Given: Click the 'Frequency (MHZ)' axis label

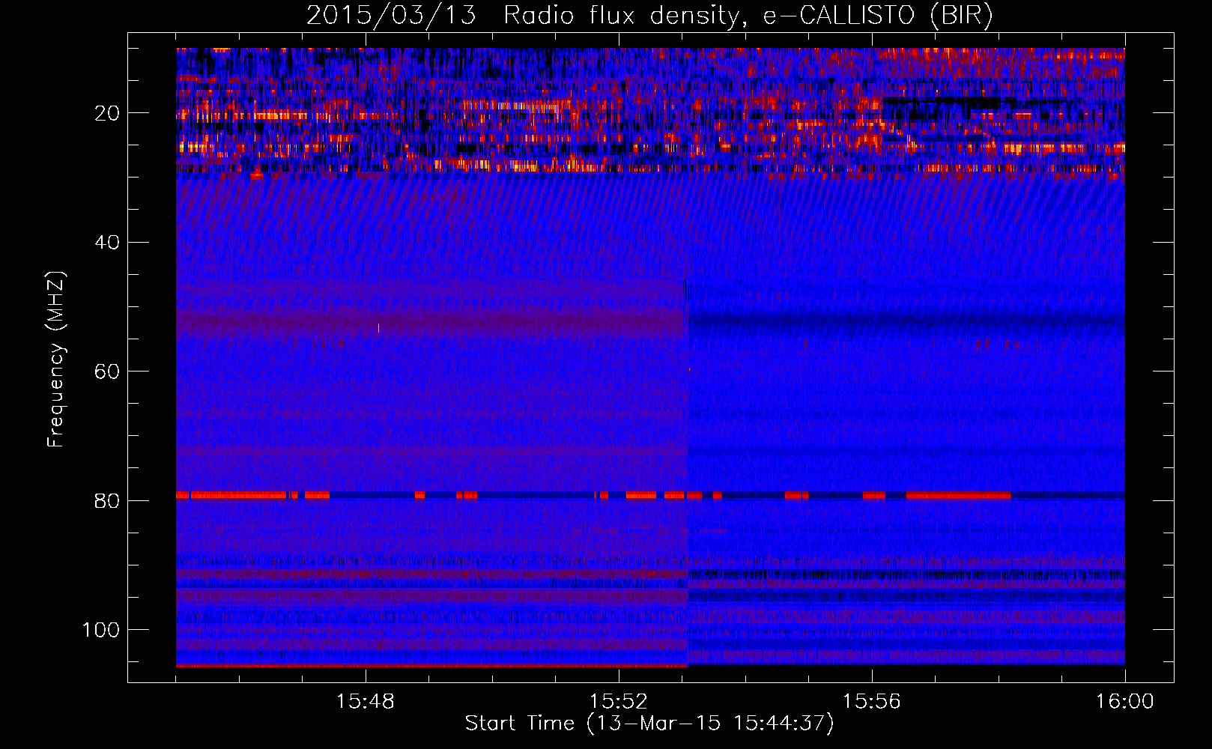Looking at the screenshot, I should tap(56, 360).
